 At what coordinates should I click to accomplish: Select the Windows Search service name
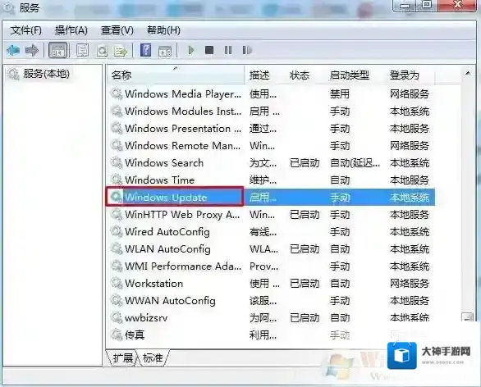click(164, 162)
